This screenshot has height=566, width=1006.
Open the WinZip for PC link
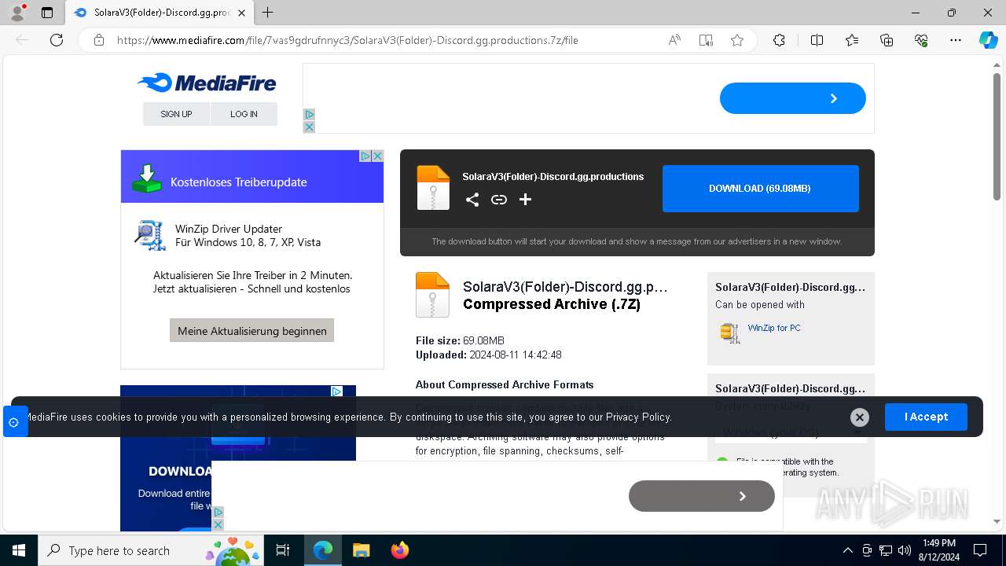pyautogui.click(x=774, y=328)
